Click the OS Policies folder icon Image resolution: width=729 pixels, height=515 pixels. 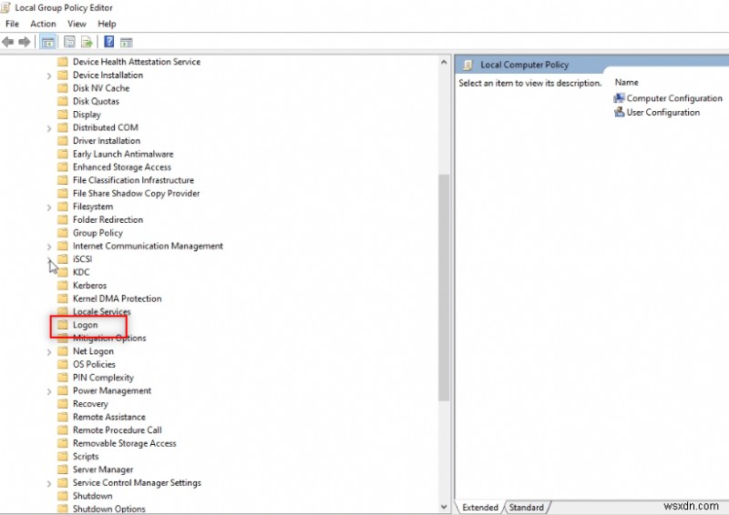tap(62, 364)
